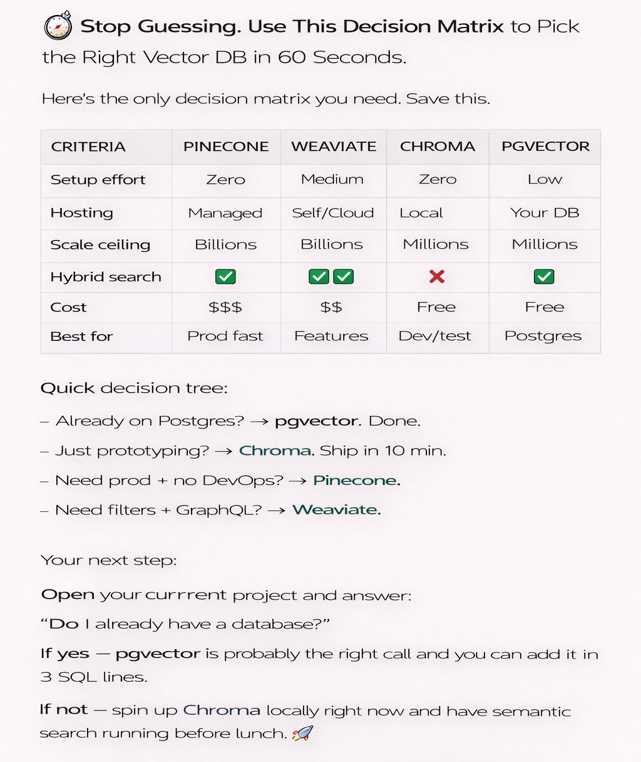Image resolution: width=641 pixels, height=762 pixels.
Task: Select the PINECONE column header
Action: [x=226, y=147]
